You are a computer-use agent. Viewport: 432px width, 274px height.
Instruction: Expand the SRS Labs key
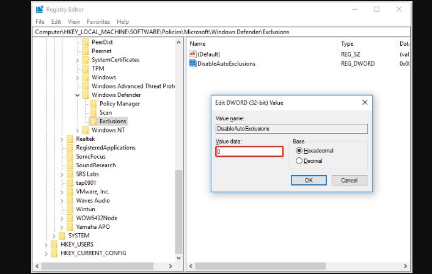coord(62,175)
